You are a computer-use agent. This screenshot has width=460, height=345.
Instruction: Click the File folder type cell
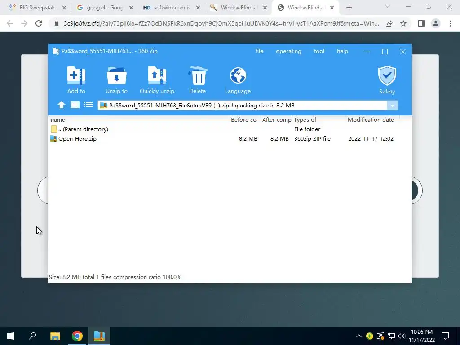[307, 129]
